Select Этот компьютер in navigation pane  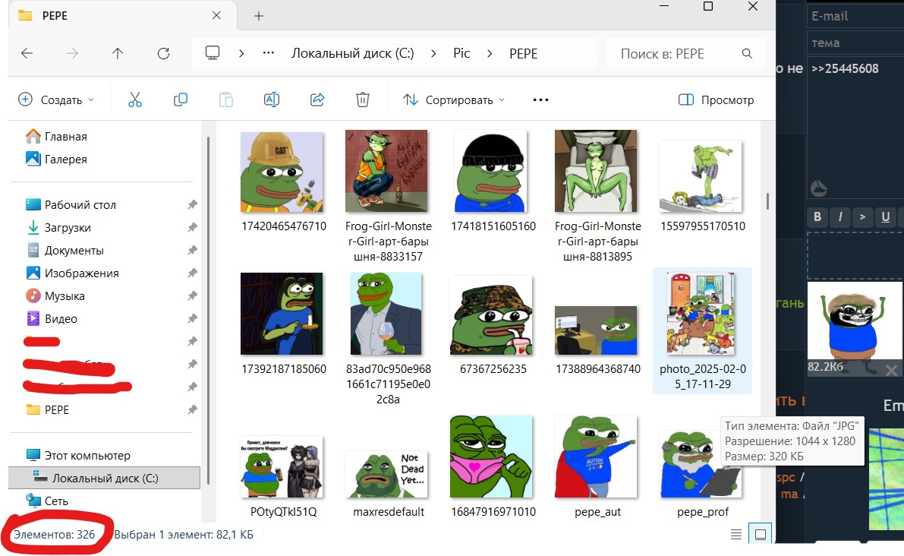pos(87,455)
